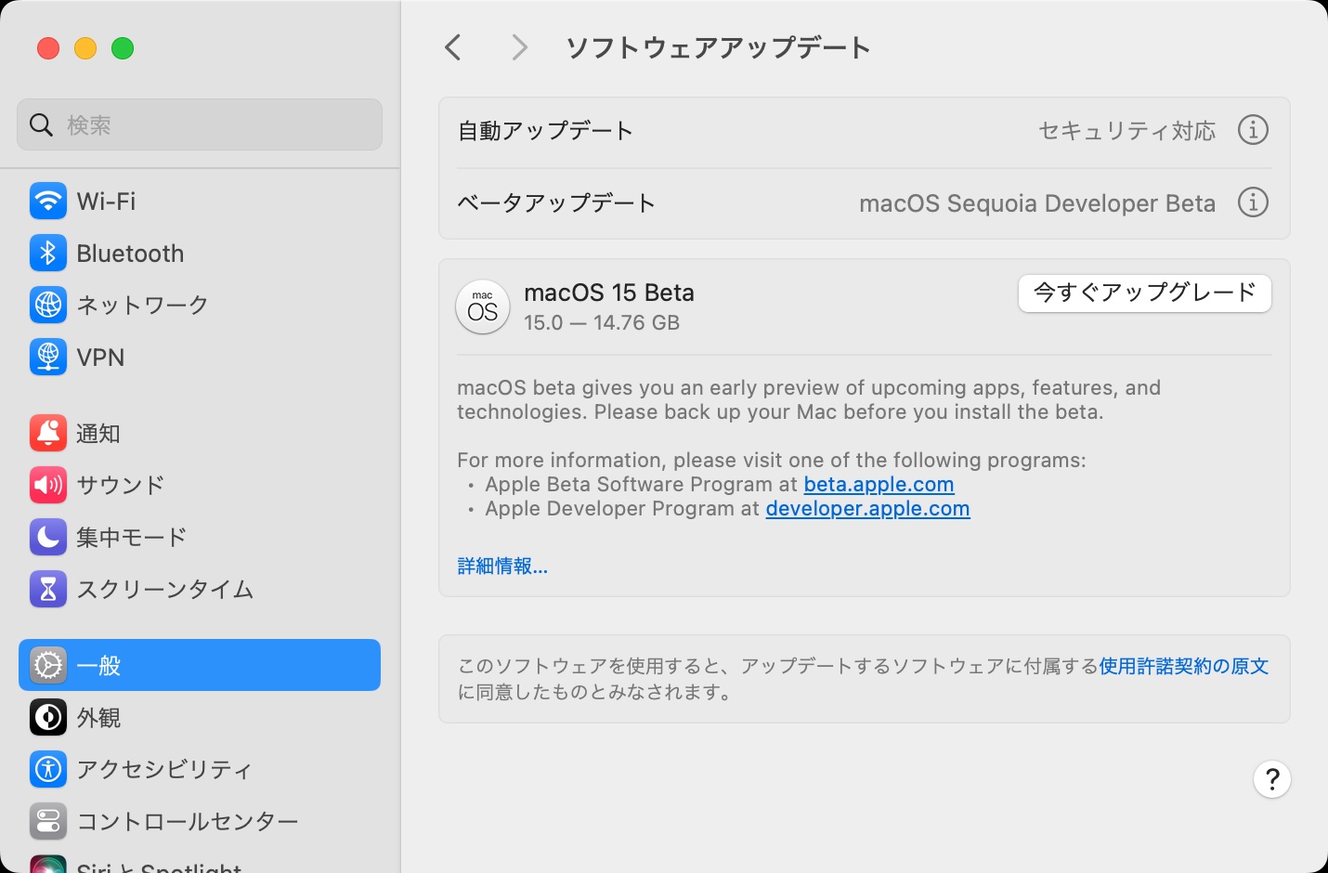Click the 集中モード moon icon
Viewport: 1328px width, 873px height.
[48, 537]
